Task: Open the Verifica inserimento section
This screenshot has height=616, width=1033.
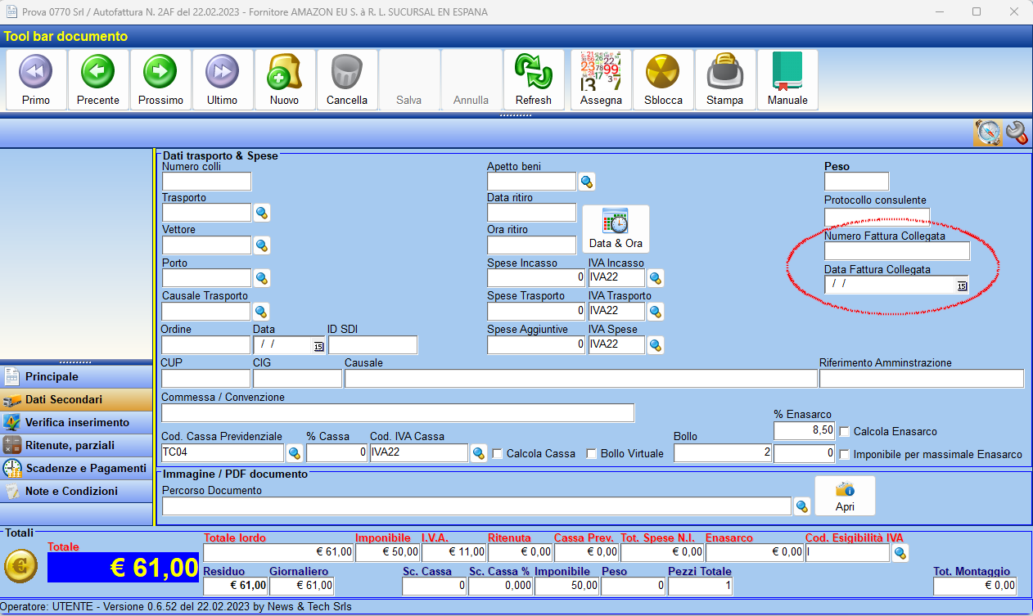Action: pyautogui.click(x=76, y=423)
